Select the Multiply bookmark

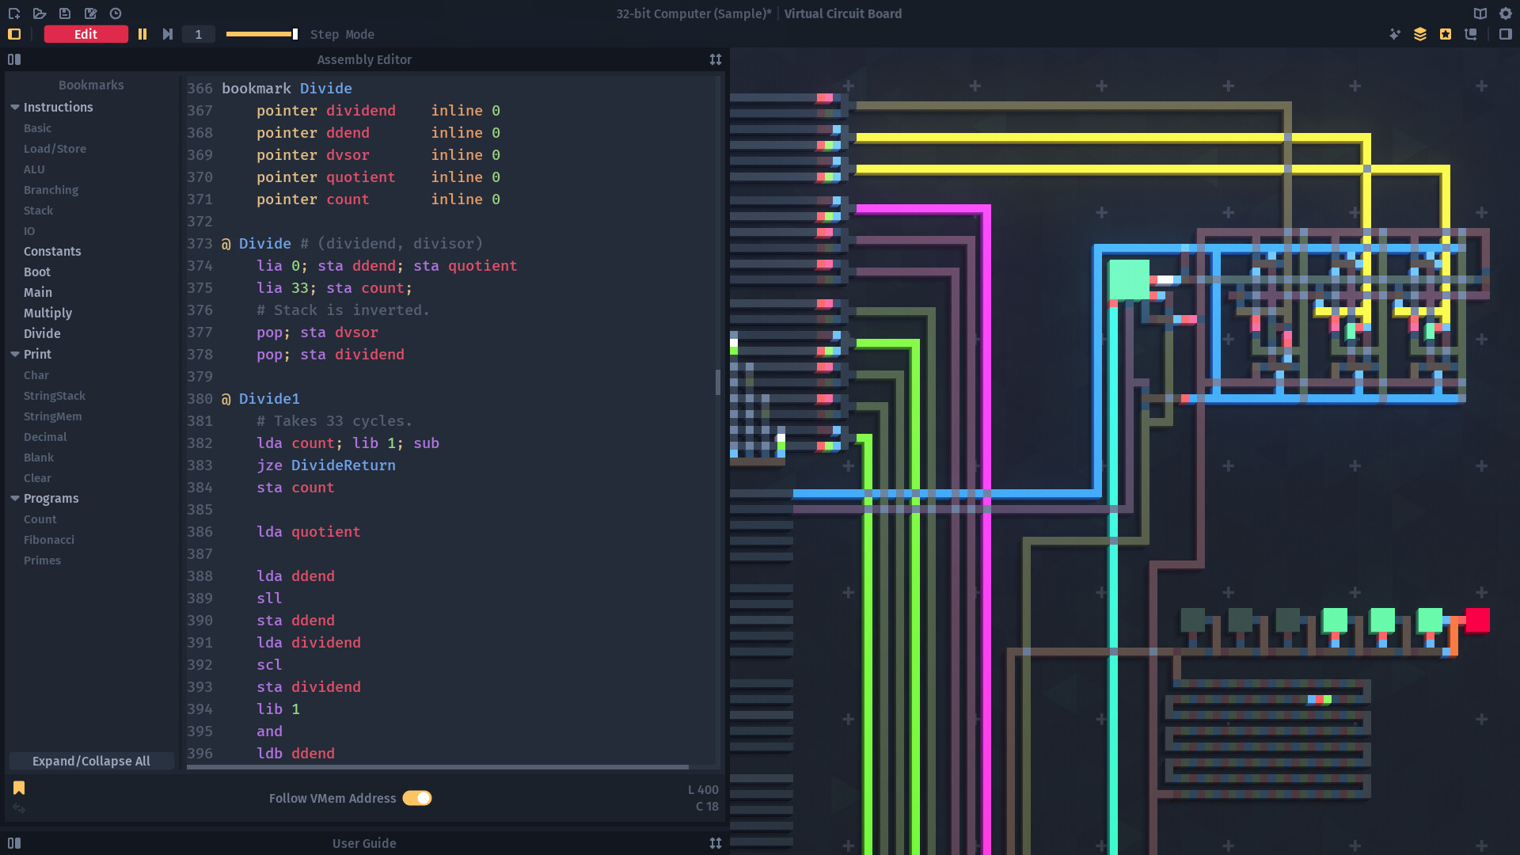[47, 313]
